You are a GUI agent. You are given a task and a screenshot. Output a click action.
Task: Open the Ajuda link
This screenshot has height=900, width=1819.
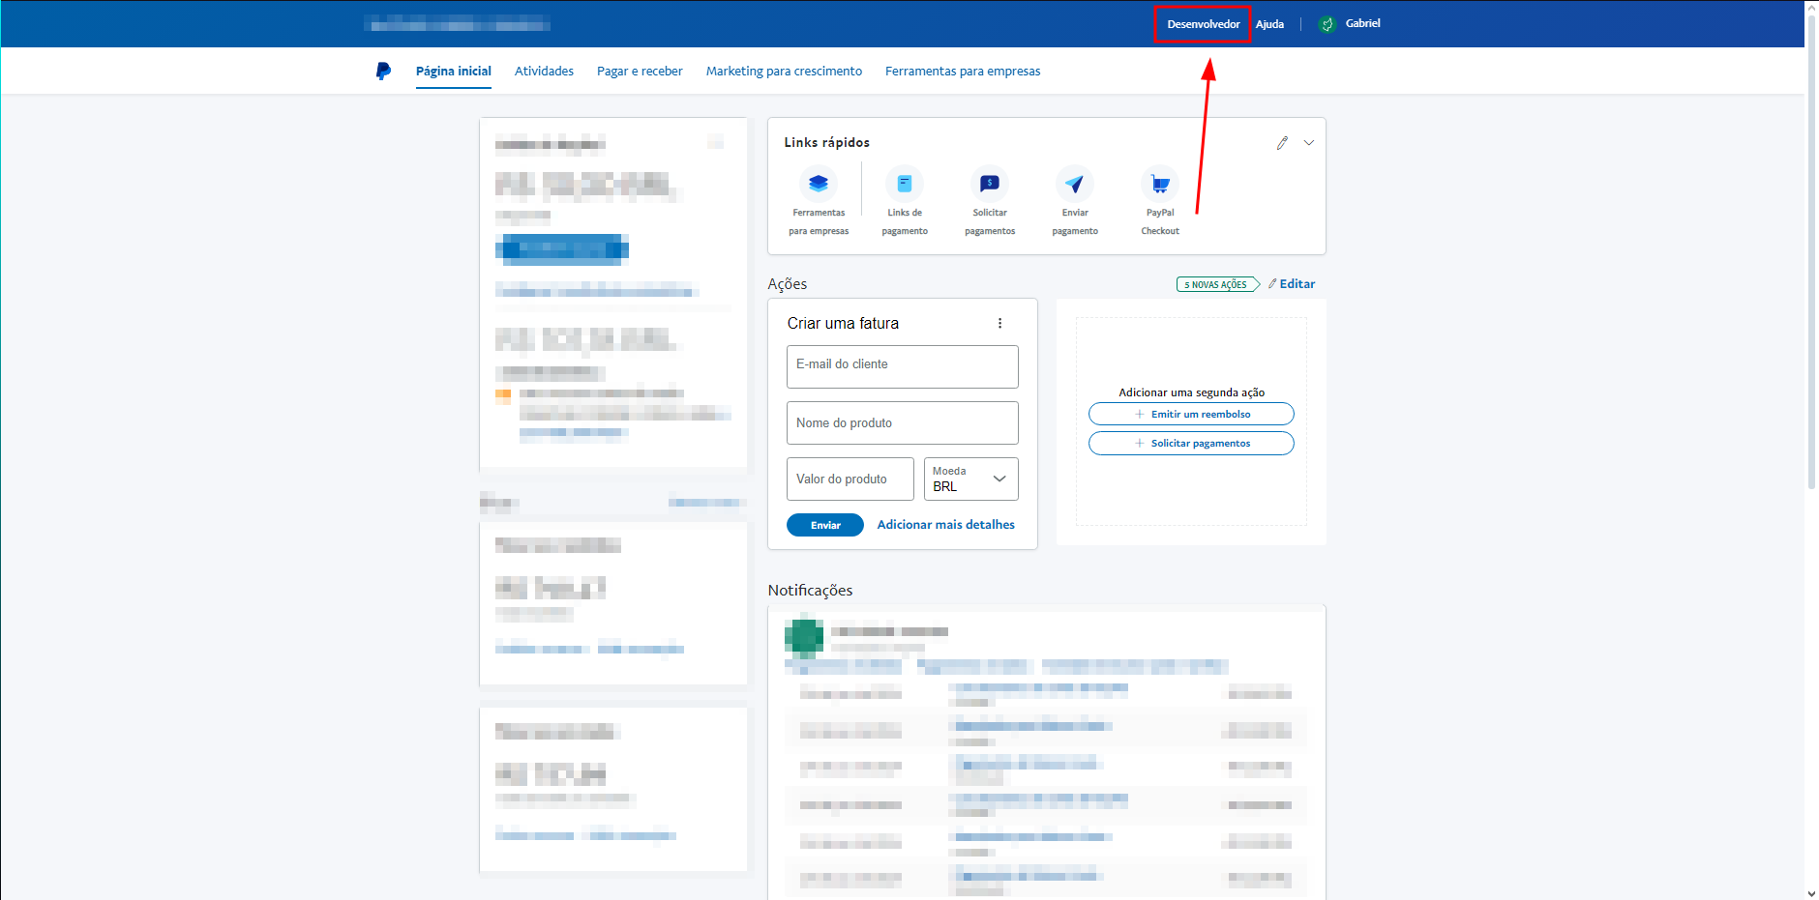point(1269,24)
